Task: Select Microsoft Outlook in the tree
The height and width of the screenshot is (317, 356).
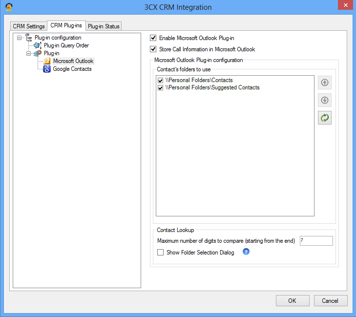Action: [73, 61]
